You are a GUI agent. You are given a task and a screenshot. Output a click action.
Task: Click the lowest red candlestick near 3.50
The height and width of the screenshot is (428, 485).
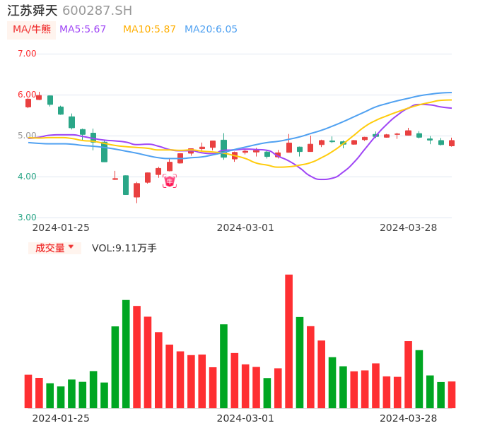click(136, 191)
